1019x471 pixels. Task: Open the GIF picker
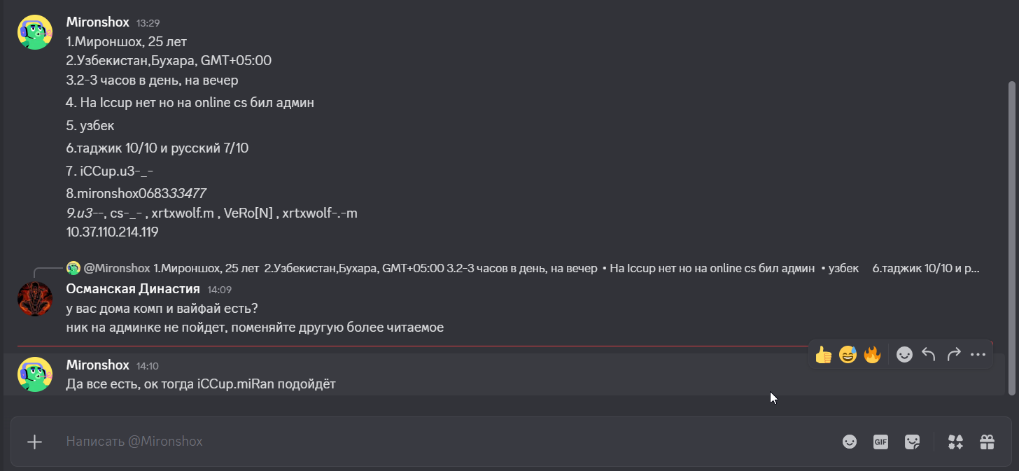[880, 442]
